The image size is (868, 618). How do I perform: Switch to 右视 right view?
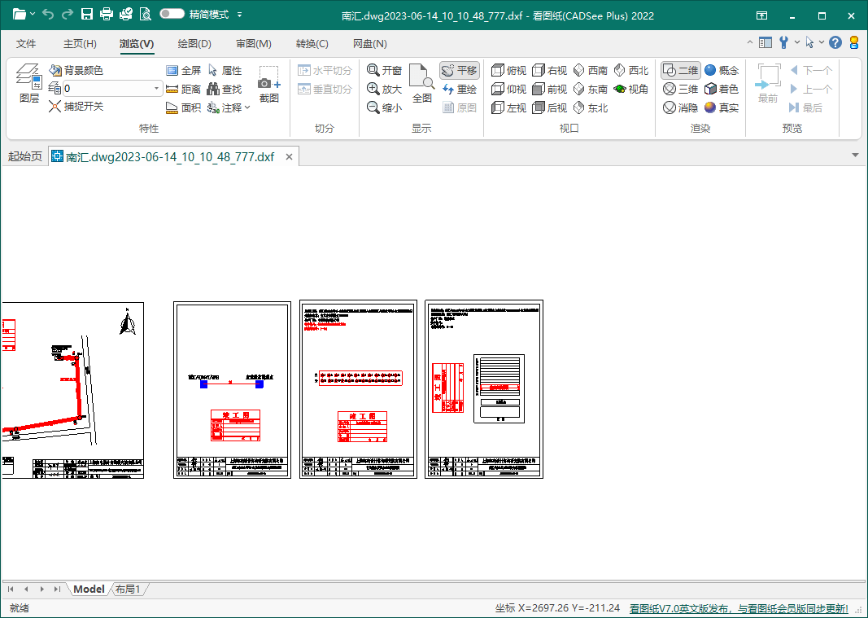pos(549,70)
